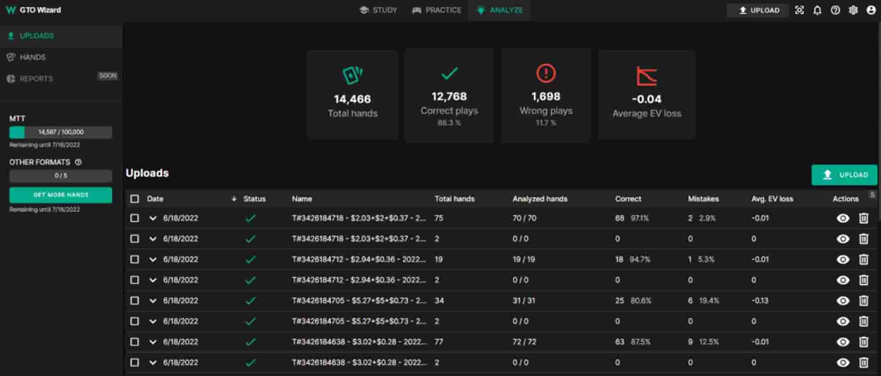The width and height of the screenshot is (881, 376).
Task: Switch to the Practice tab
Action: [x=436, y=10]
